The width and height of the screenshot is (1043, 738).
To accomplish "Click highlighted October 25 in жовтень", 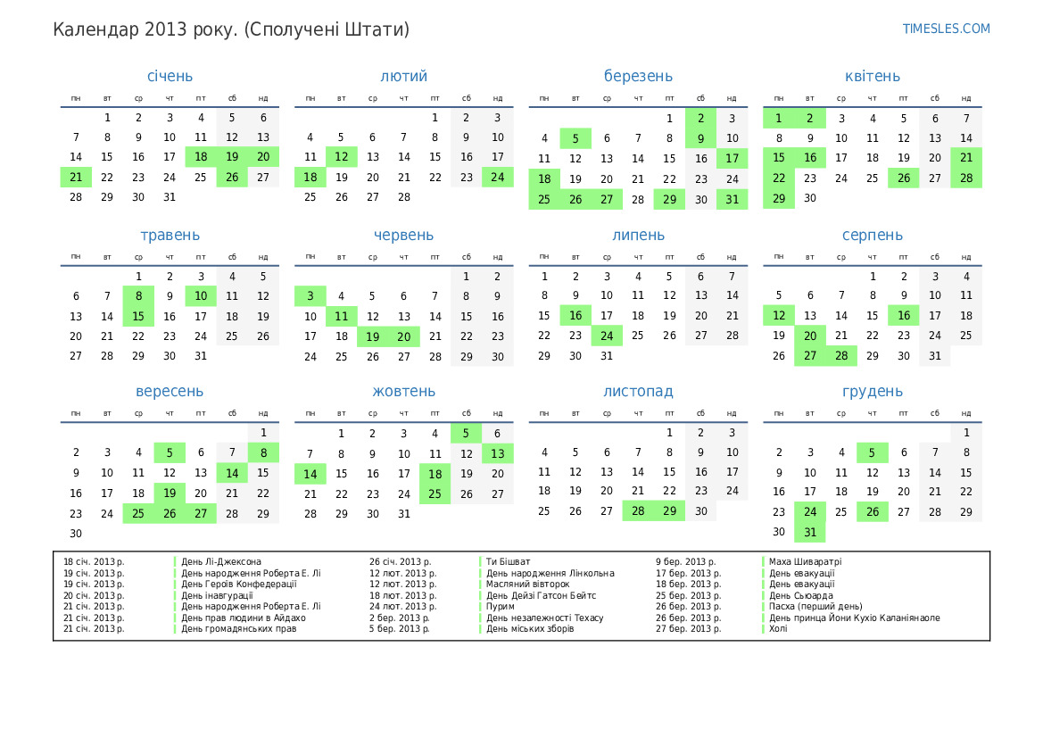I will pyautogui.click(x=435, y=493).
